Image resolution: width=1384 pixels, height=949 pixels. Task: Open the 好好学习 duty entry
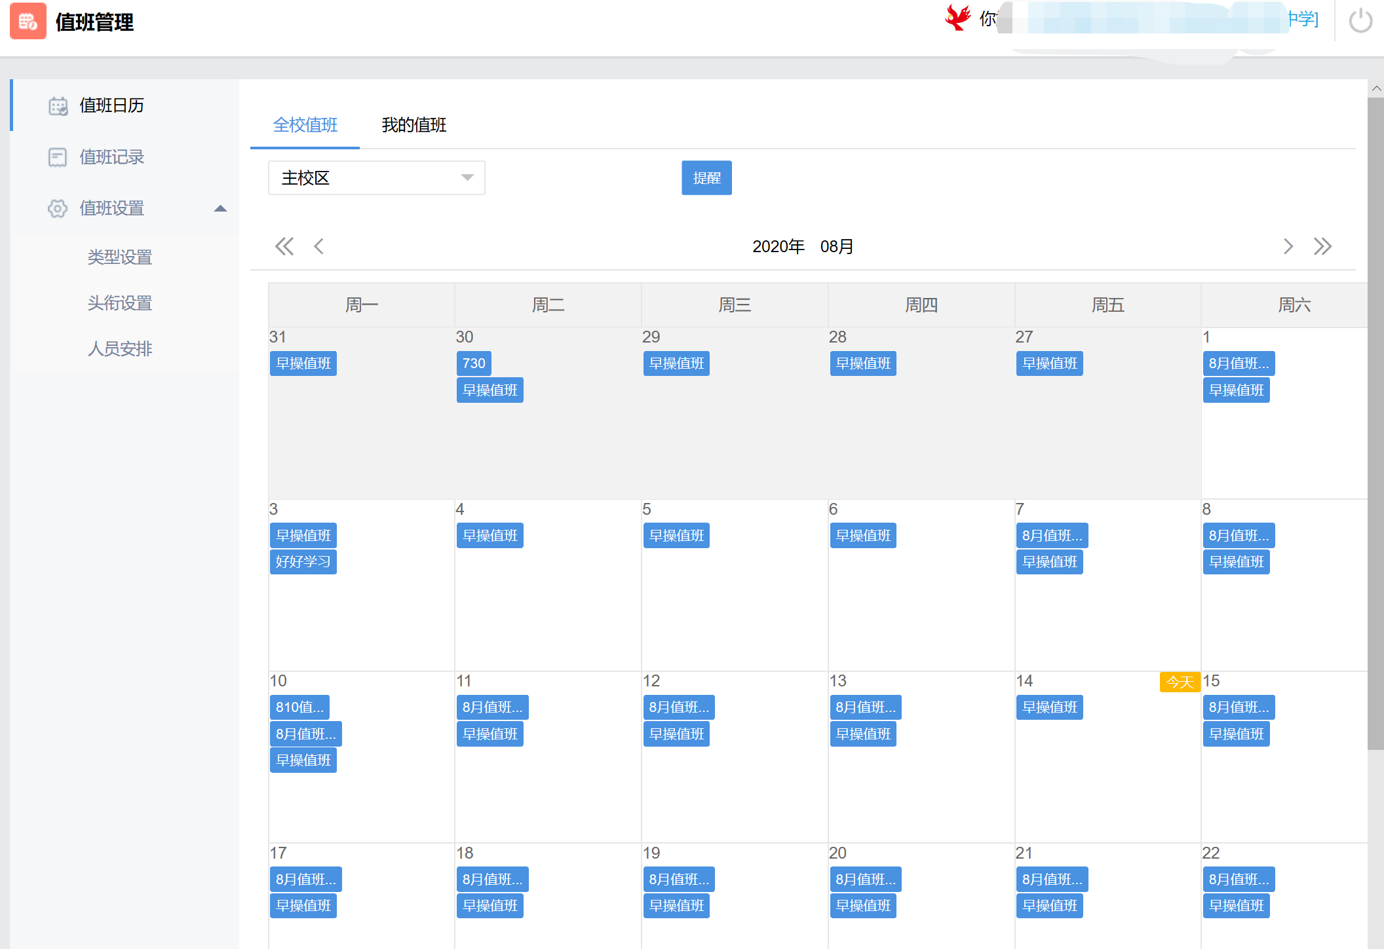click(303, 562)
